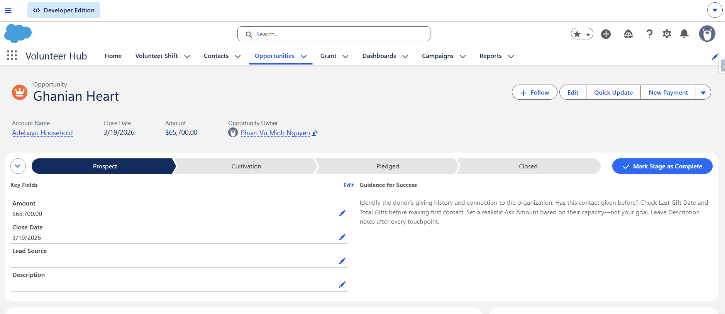Select the Cultivation stage in path
The width and height of the screenshot is (725, 314).
click(246, 166)
